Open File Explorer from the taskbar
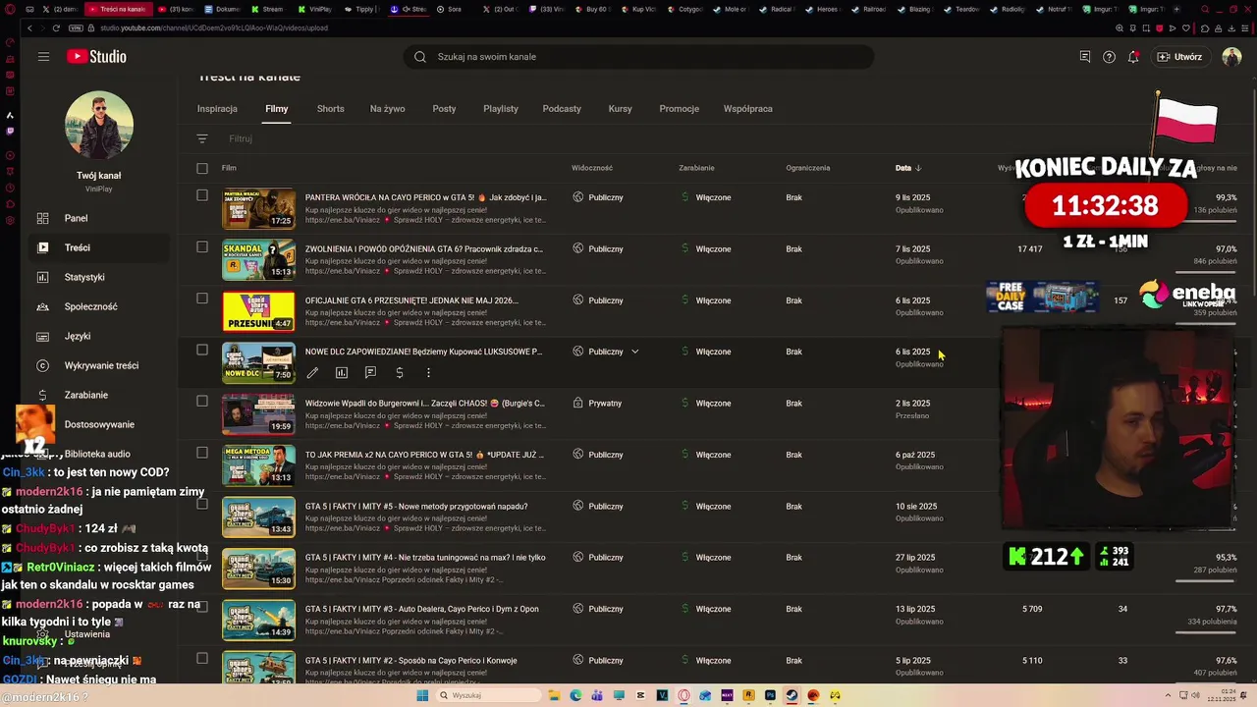The width and height of the screenshot is (1257, 707). tap(554, 695)
